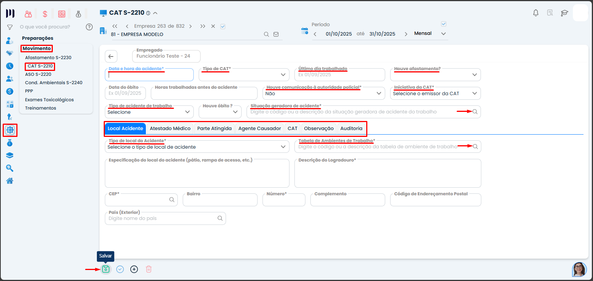
Task: Select Cond. Ambientais S-2240 menu item
Action: [54, 83]
